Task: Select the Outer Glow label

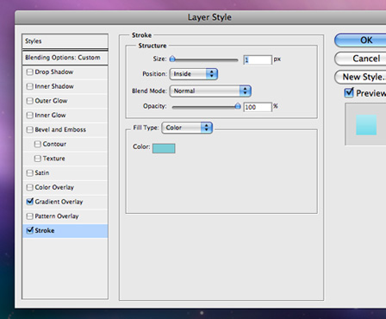Action: point(51,101)
